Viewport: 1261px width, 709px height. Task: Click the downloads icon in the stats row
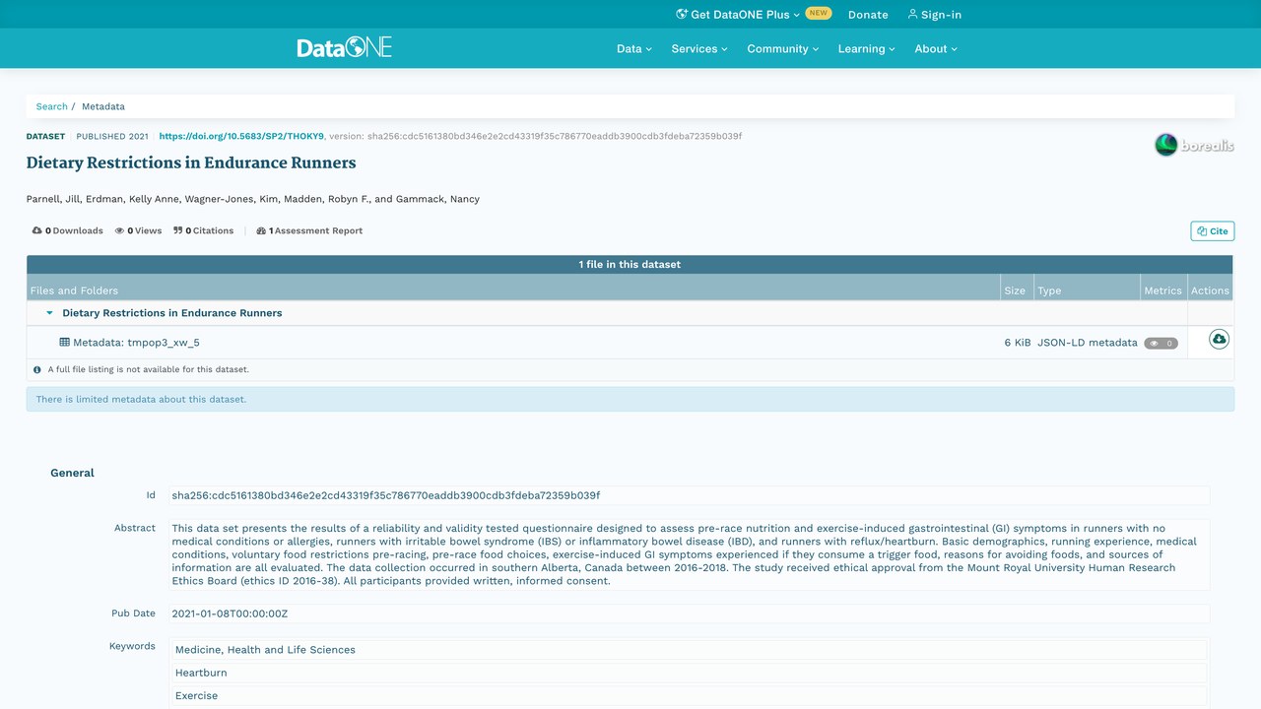[x=36, y=230]
